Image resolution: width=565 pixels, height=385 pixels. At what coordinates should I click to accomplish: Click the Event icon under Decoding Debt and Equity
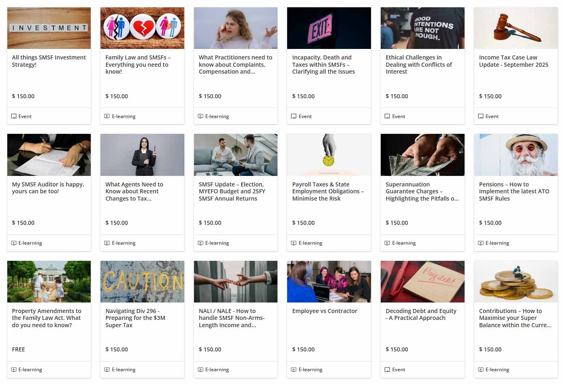pyautogui.click(x=387, y=370)
